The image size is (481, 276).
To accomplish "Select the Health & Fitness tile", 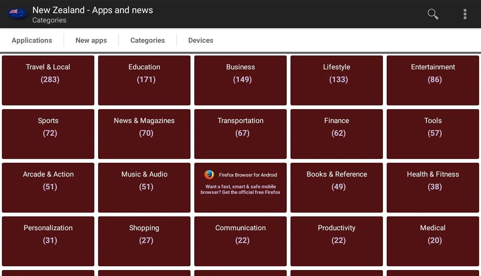I will 433,187.
